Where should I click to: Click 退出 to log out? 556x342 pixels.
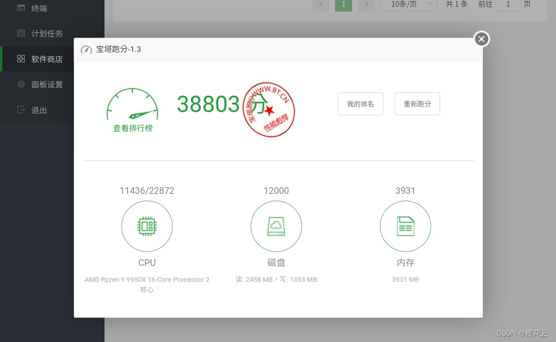pyautogui.click(x=39, y=110)
